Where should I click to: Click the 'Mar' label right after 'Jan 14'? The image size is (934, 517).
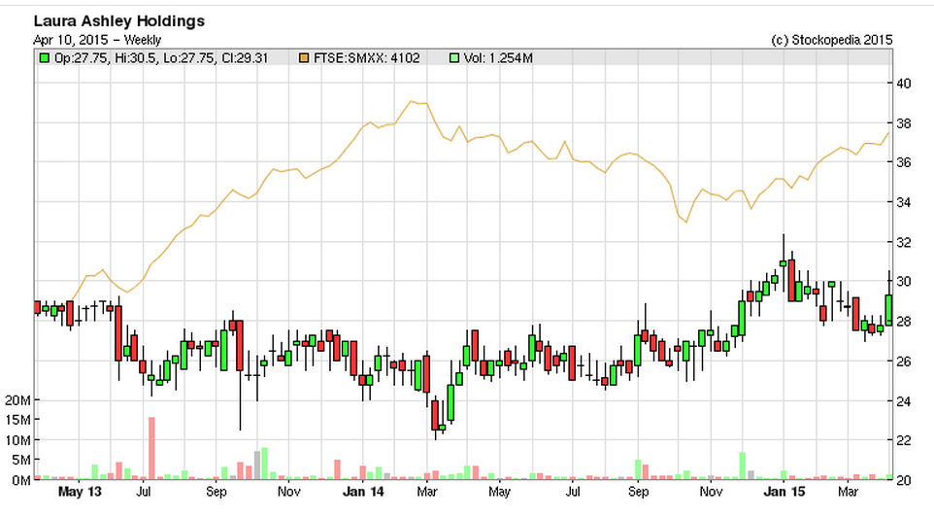pos(427,492)
